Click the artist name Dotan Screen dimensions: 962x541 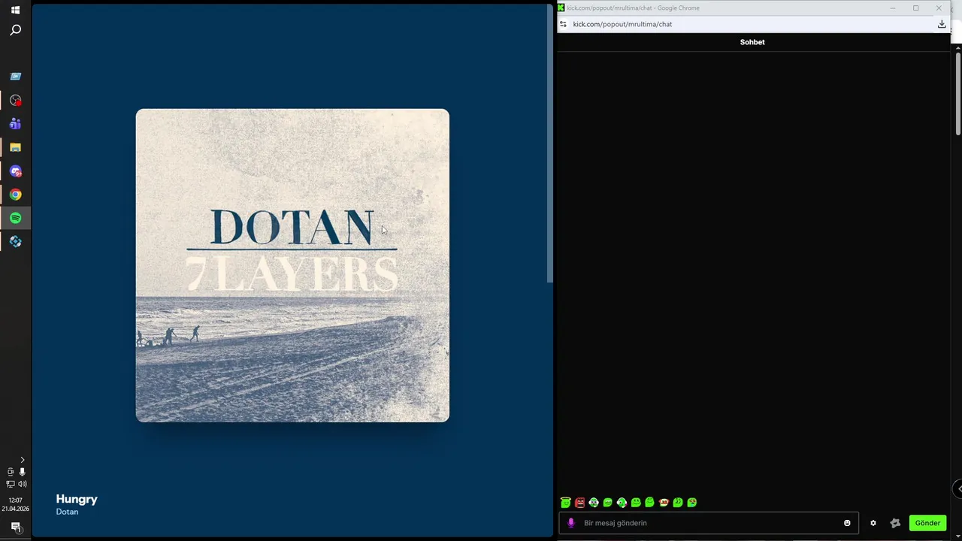[67, 512]
